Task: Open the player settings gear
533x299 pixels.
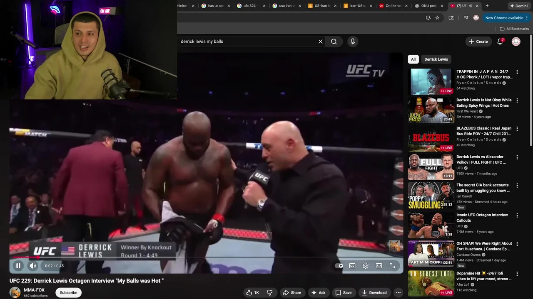Action: [366, 266]
